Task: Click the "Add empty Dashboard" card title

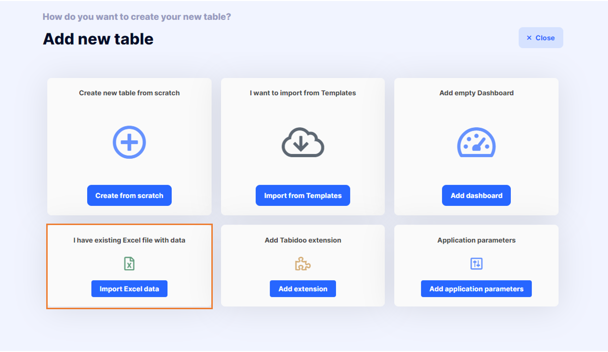Action: point(476,93)
